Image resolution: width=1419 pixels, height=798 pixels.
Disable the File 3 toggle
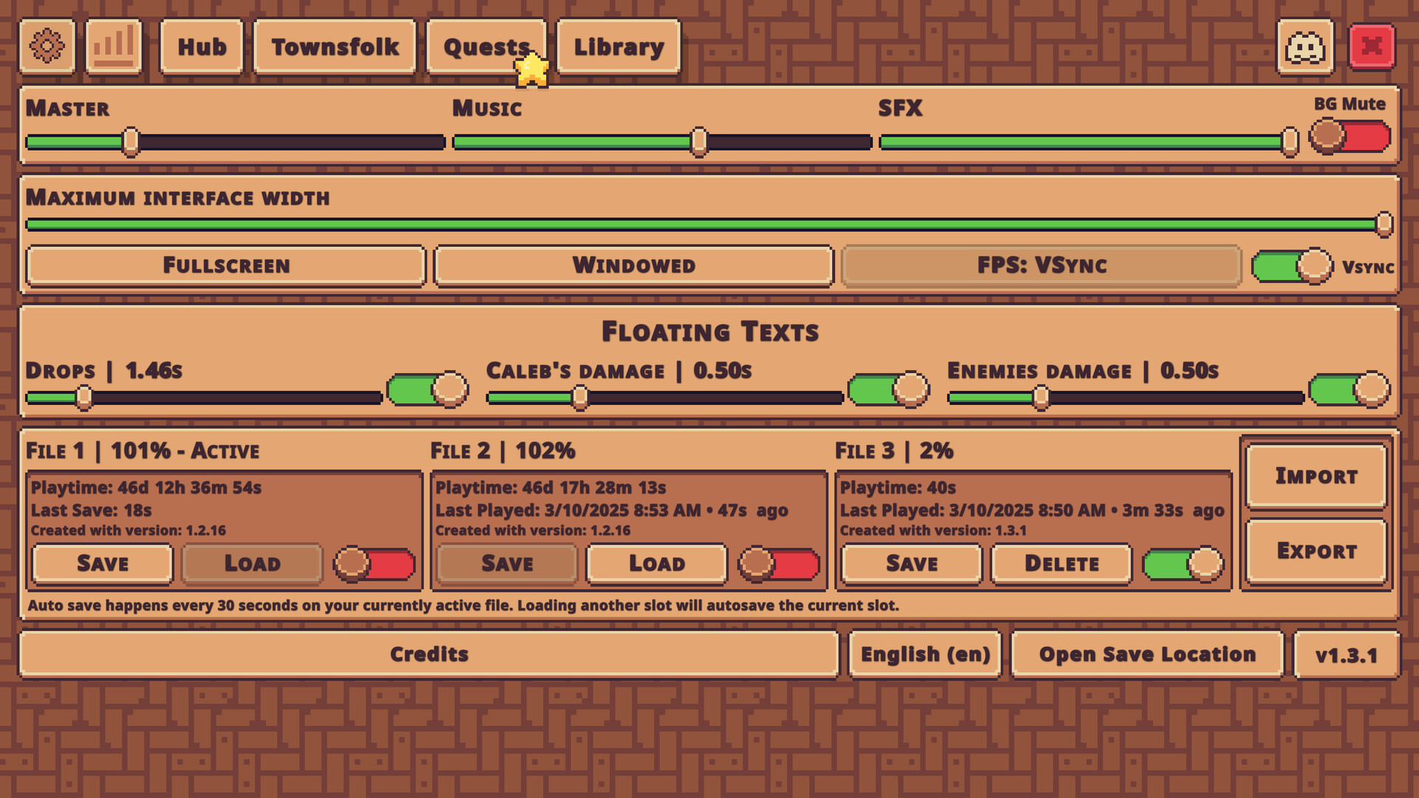(x=1181, y=564)
